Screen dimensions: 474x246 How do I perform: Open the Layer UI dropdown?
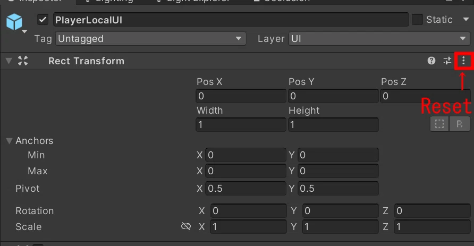(379, 39)
